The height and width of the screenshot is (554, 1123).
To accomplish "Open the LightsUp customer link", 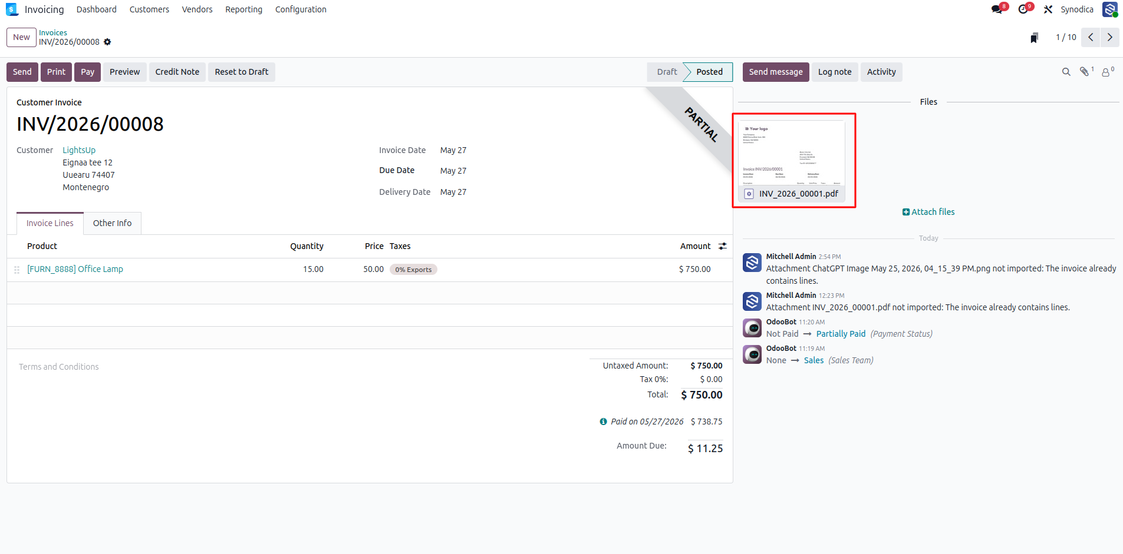I will coord(79,150).
